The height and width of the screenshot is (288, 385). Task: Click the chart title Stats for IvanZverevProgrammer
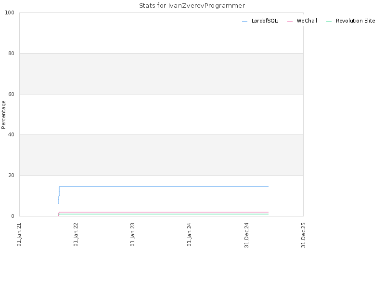[192, 6]
